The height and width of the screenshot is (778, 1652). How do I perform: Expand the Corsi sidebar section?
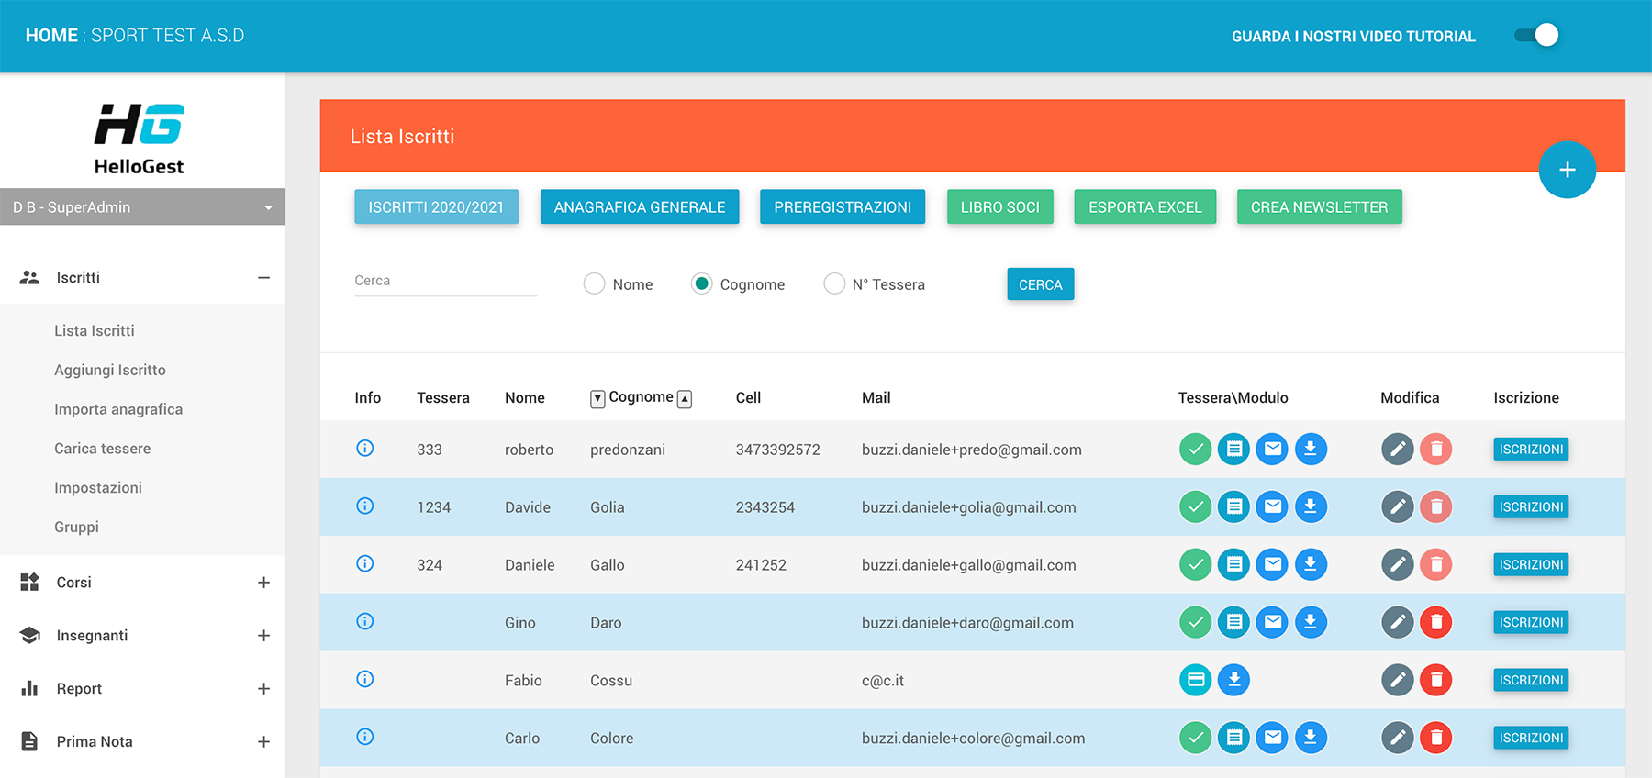point(263,583)
